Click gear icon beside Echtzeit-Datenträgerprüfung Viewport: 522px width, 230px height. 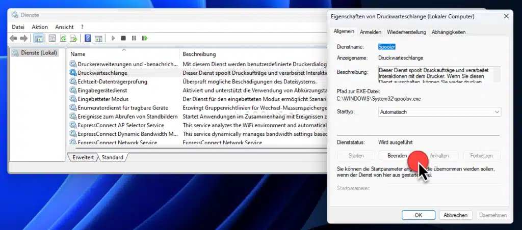point(73,81)
